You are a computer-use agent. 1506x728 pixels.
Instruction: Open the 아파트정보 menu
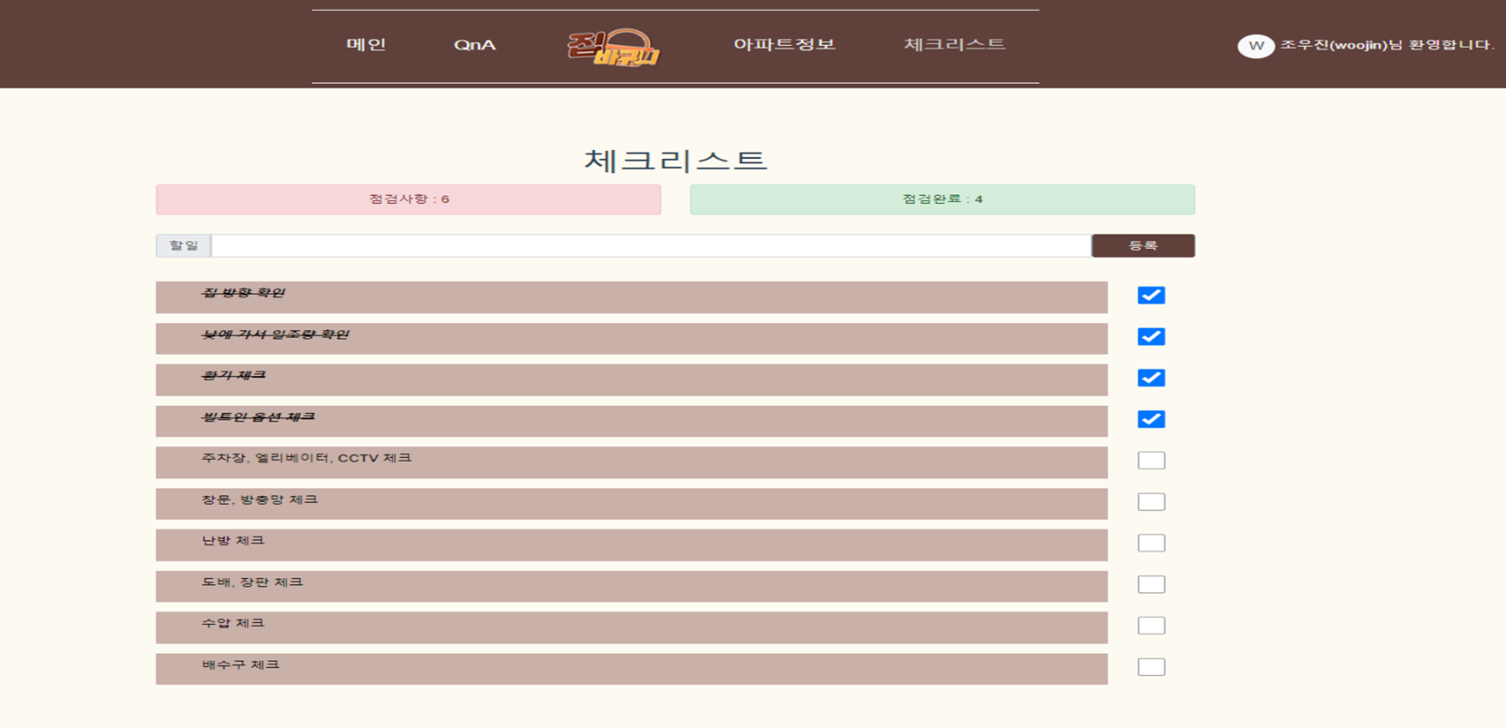coord(784,44)
